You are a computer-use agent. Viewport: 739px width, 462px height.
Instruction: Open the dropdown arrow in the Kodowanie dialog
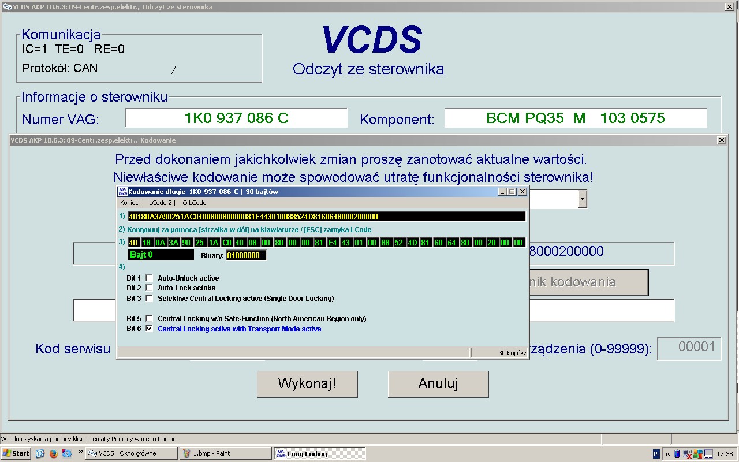tap(582, 199)
